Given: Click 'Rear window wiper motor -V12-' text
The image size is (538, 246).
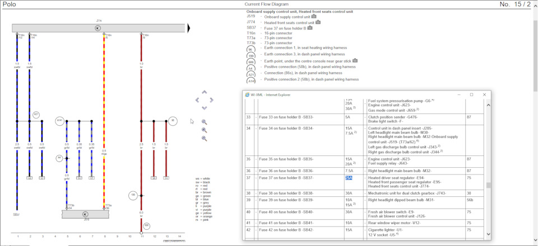Looking at the screenshot, I should (x=395, y=223).
